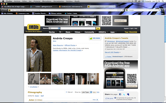Check the Wi-Fi status icon in menu bar
Screen dimensions: 166x103
tap(136, 1)
